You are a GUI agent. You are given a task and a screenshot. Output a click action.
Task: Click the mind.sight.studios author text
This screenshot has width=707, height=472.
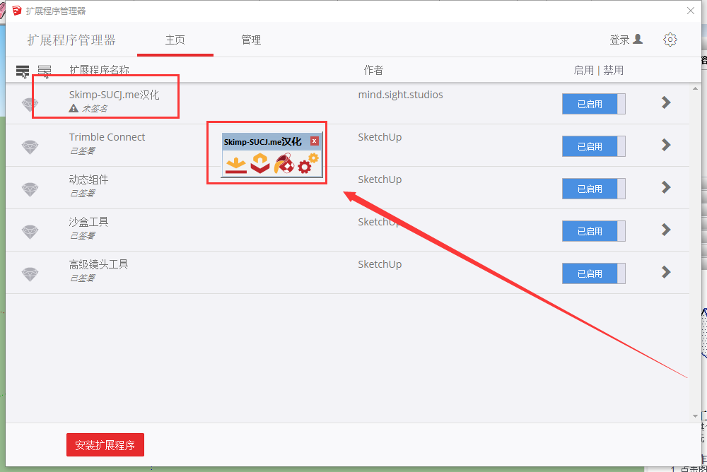coord(400,95)
